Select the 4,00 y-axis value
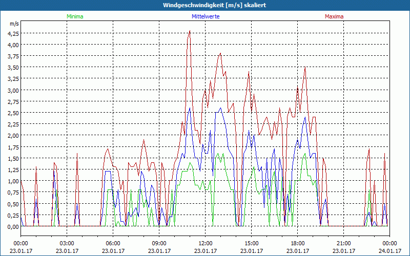Screen dimensions: 410x256 click(13, 45)
